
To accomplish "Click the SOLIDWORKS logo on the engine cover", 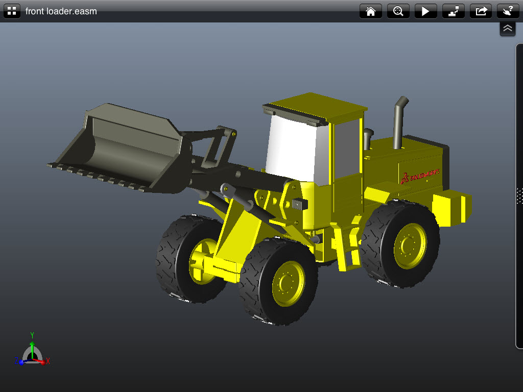I will pos(420,176).
